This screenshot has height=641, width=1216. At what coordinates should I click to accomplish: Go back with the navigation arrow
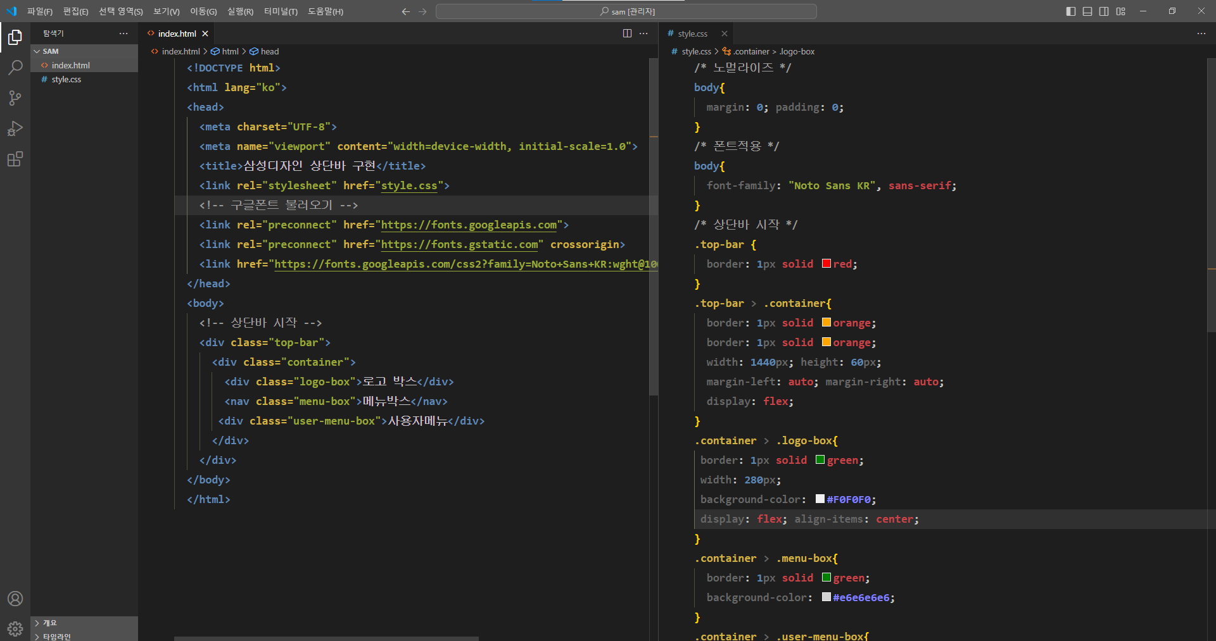coord(406,11)
